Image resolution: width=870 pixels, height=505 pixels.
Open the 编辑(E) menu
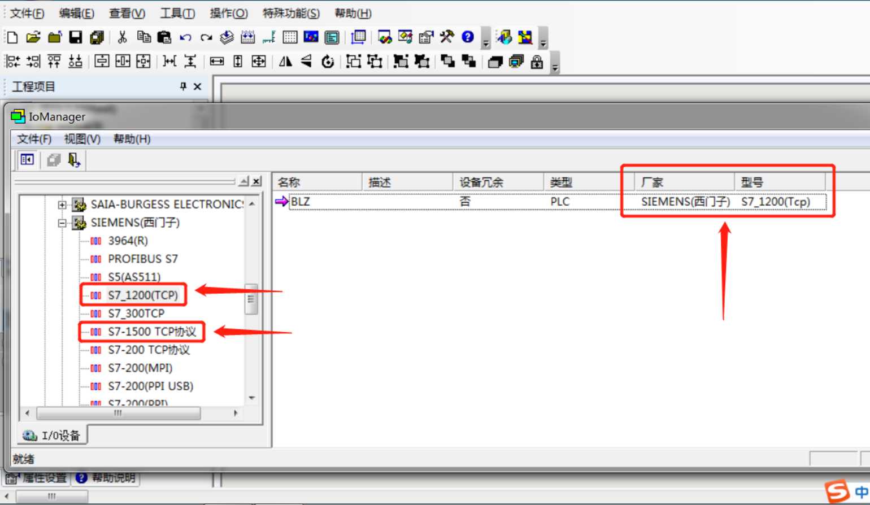77,13
